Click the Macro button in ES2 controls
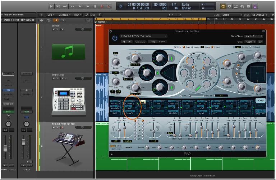Screen dimensions: 276x180 [112, 146]
